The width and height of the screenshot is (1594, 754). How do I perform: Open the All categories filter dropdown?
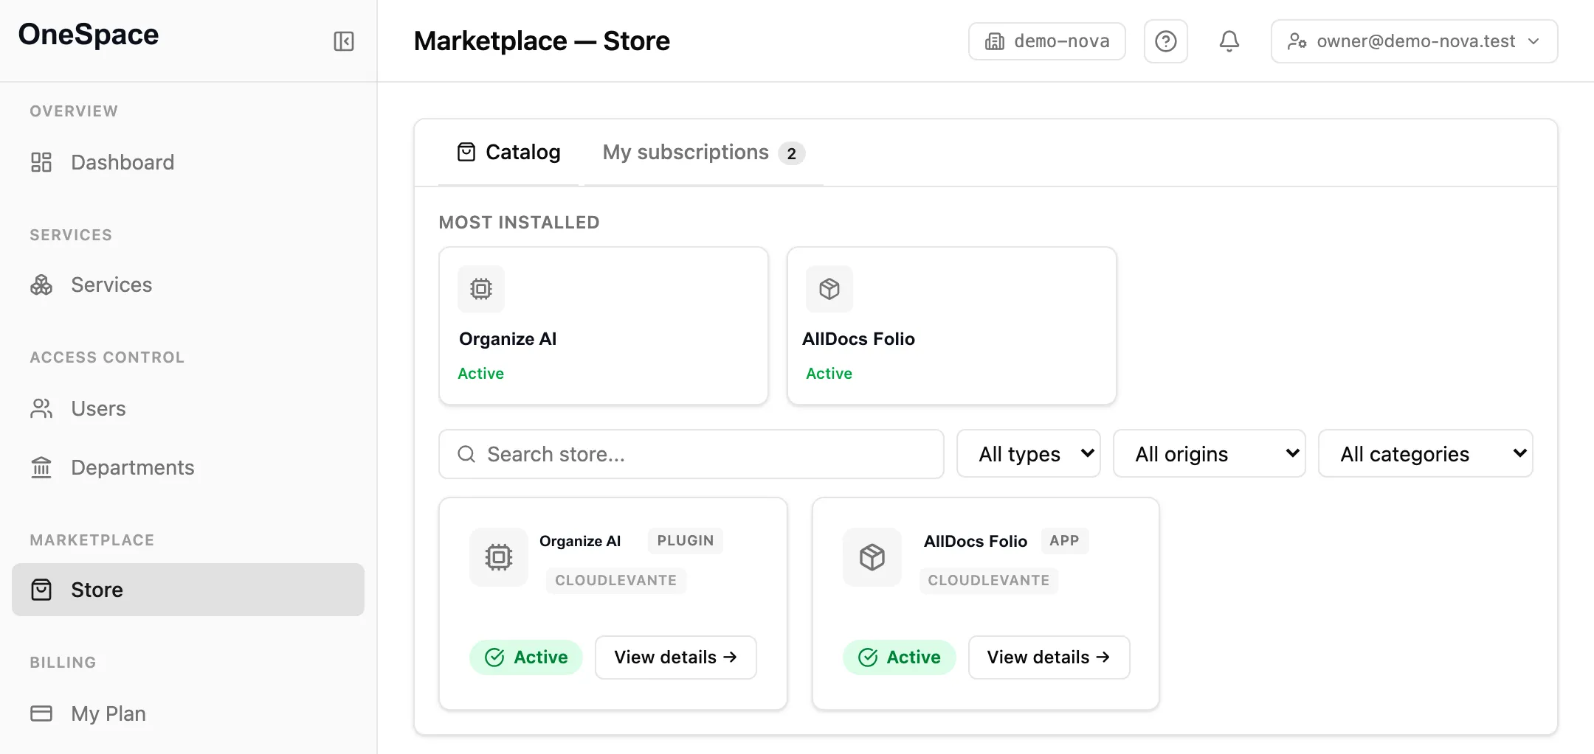tap(1426, 453)
